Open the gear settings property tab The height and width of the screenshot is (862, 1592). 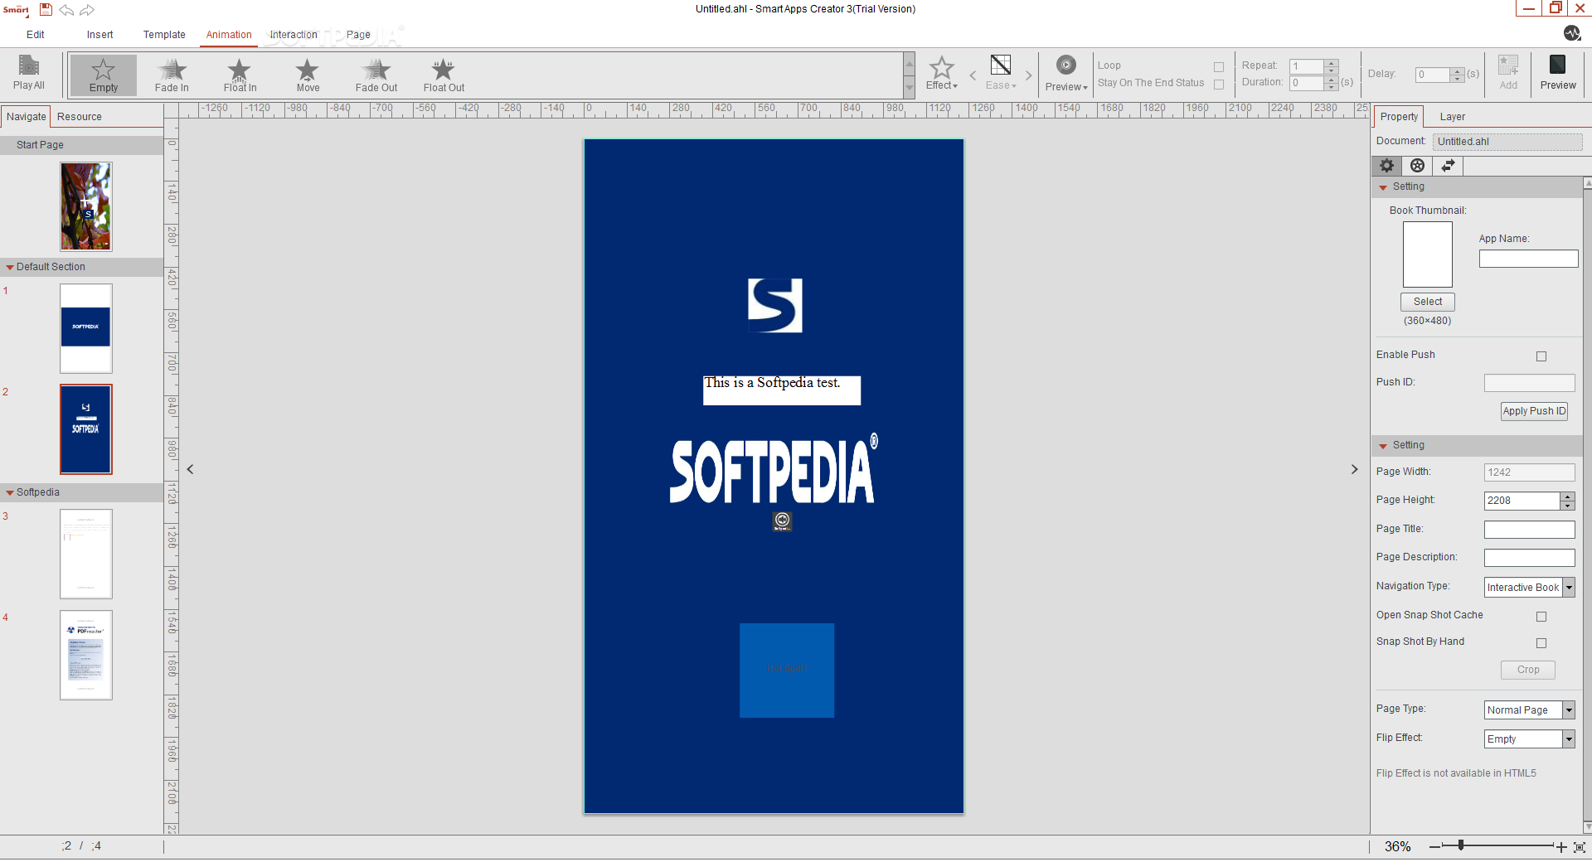pos(1387,166)
